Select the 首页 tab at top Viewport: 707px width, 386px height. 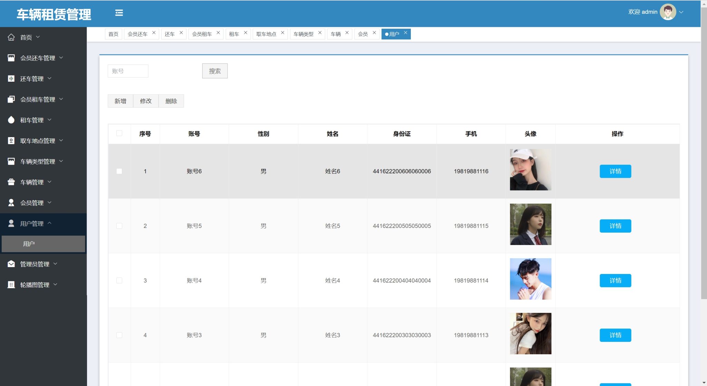(x=113, y=34)
